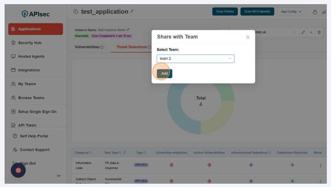Click the Contact Support icon

click(15, 150)
